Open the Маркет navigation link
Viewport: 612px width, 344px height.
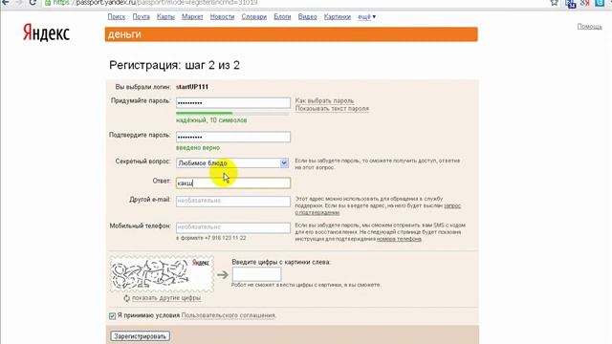(192, 17)
